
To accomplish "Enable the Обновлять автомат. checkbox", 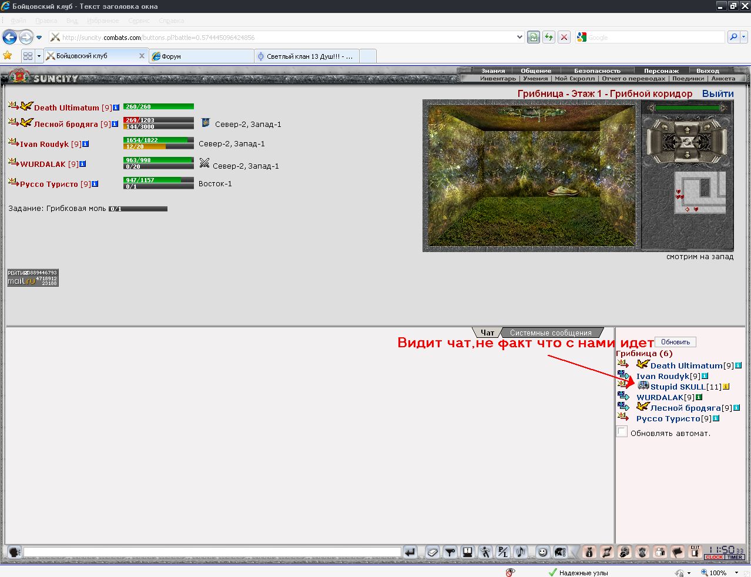I will click(x=622, y=432).
